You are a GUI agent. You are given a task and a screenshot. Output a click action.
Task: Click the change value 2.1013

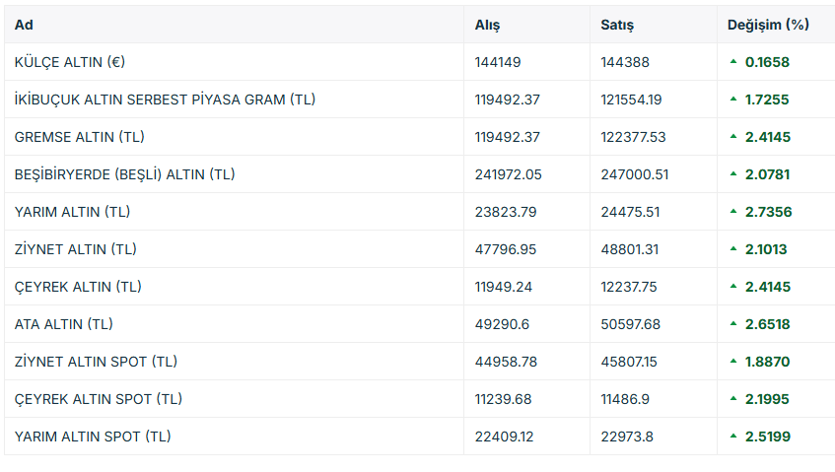[x=766, y=249]
